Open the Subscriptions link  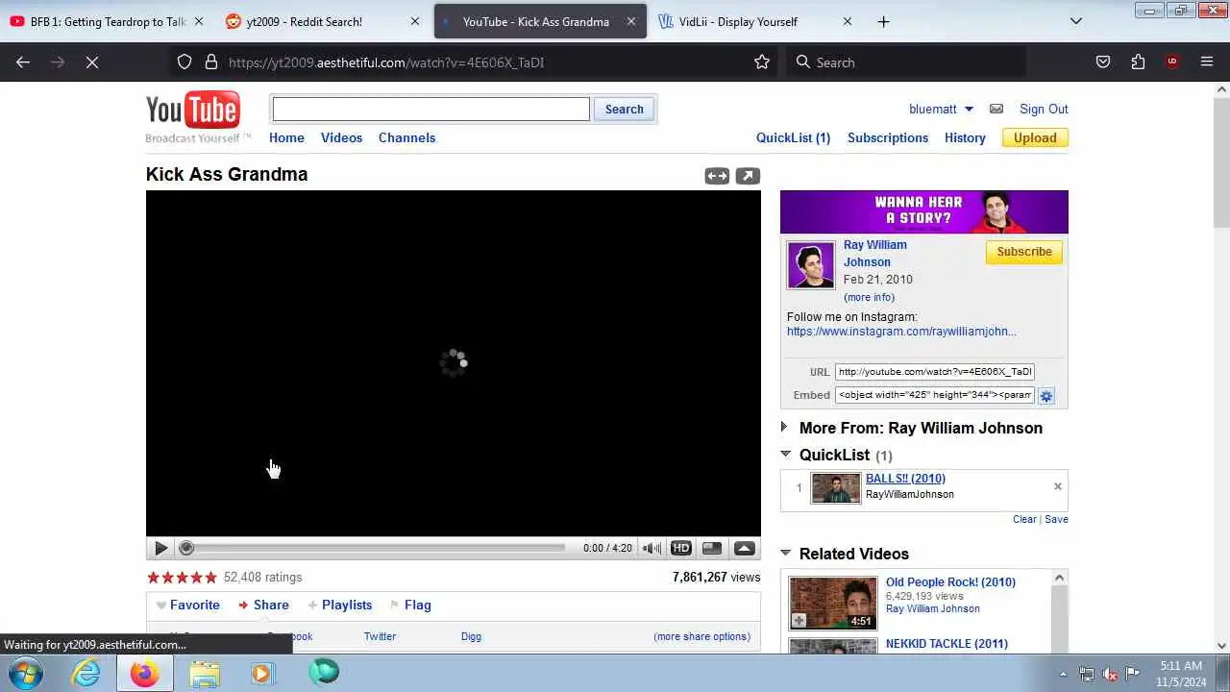coord(888,137)
